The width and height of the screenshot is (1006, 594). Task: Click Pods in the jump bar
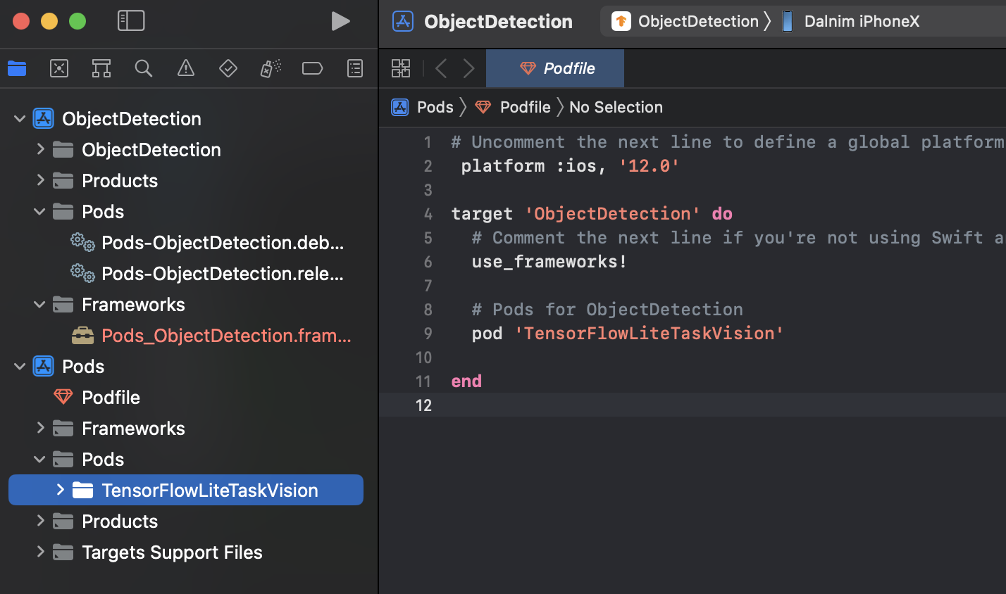coord(435,107)
